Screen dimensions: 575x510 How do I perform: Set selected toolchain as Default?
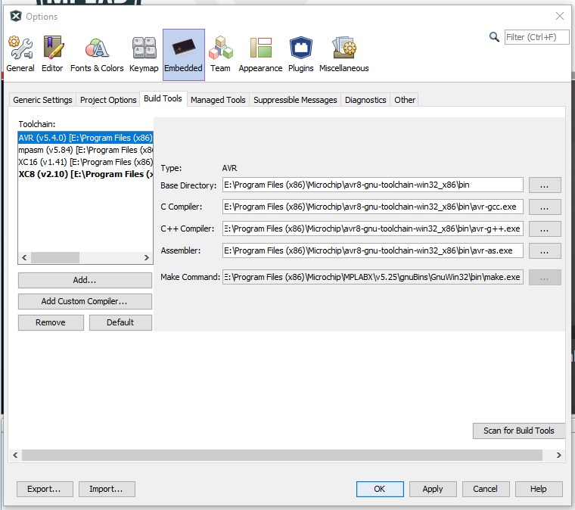120,322
